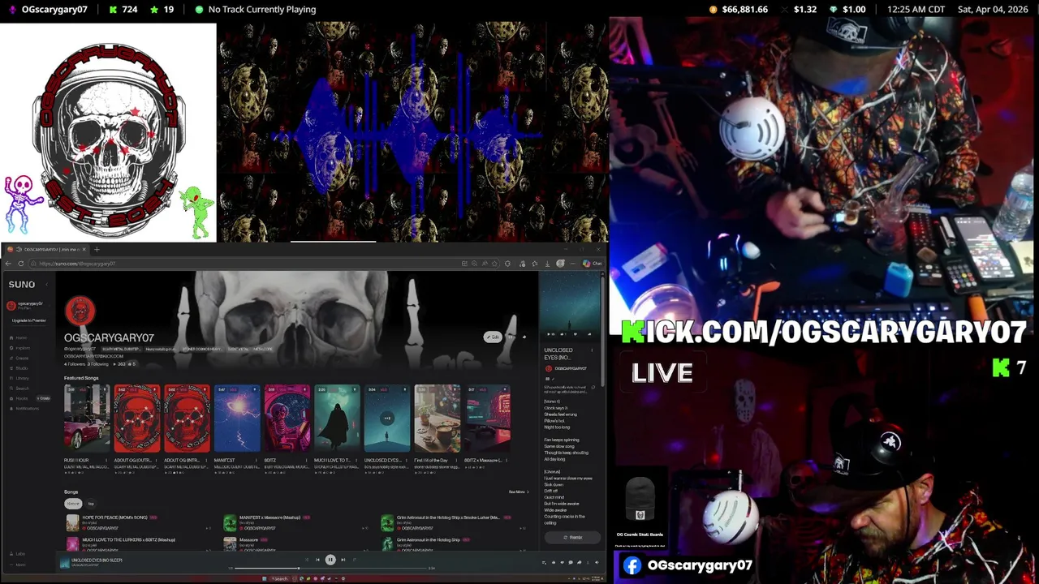Reload the Suno page in the browser
Viewport: 1039px width, 584px height.
21,264
